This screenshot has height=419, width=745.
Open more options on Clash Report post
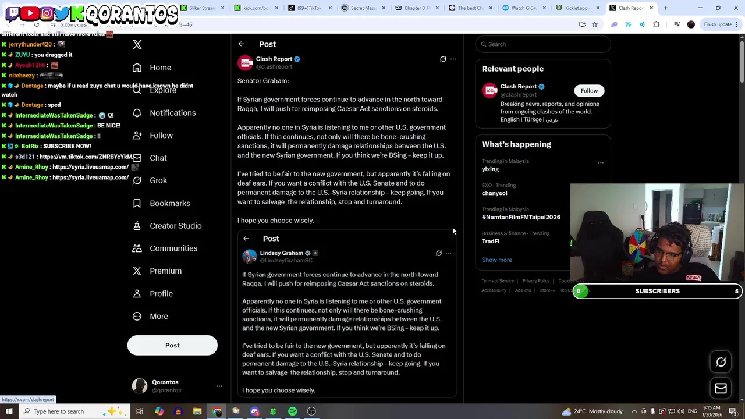click(453, 59)
